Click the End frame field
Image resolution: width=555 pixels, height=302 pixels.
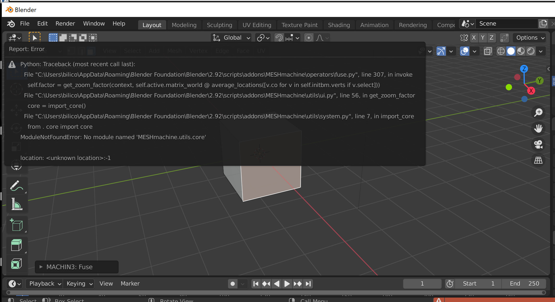[x=524, y=283]
